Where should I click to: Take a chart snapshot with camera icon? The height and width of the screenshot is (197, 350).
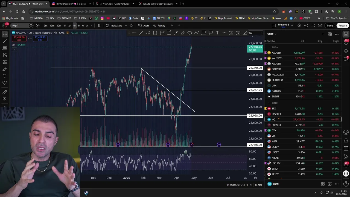point(320,25)
